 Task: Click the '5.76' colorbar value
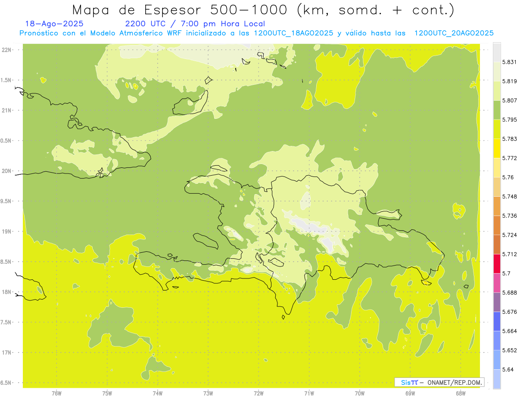508,177
